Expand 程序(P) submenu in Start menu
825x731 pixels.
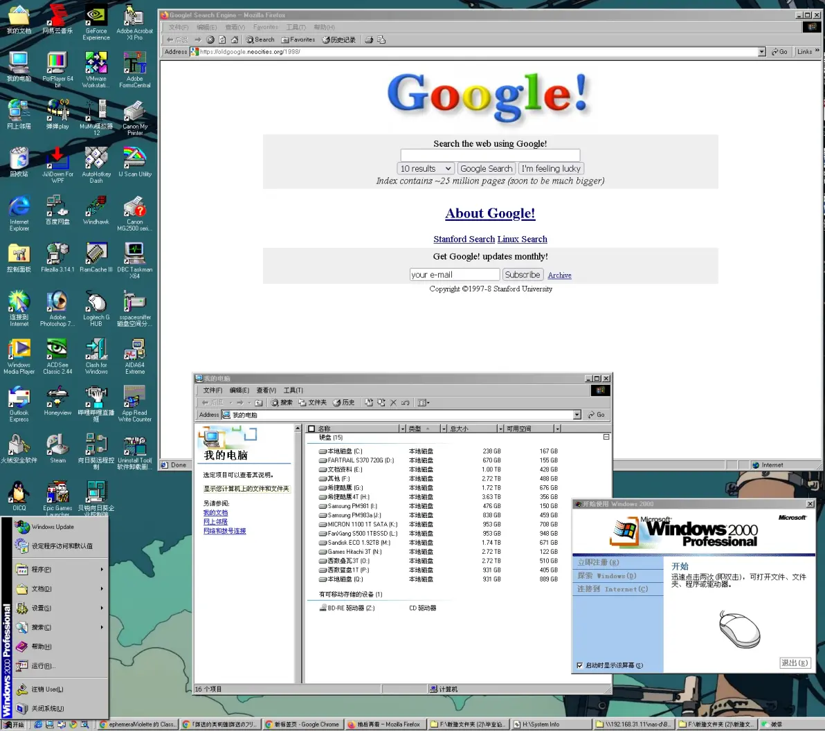[60, 570]
